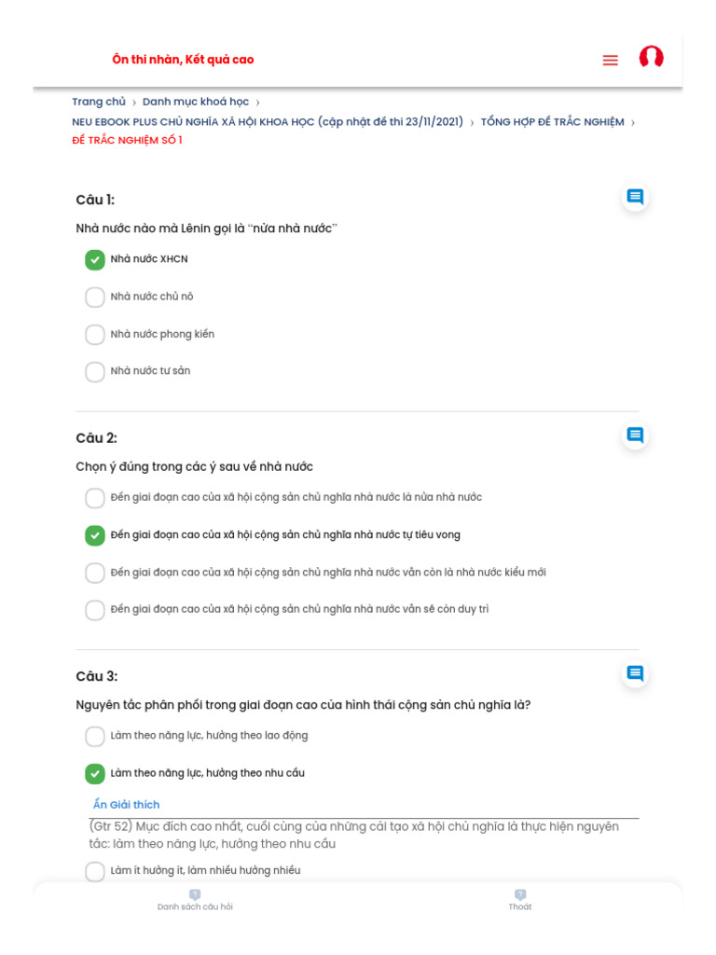Navigate to 'TỔNG HỢP ĐỀ TRẮC NGHIỆM' breadcrumb
This screenshot has width=716, height=955.
click(552, 122)
